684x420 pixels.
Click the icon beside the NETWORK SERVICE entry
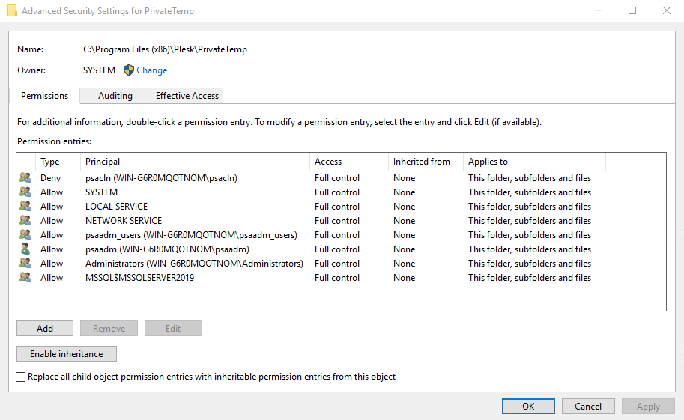pyautogui.click(x=25, y=221)
